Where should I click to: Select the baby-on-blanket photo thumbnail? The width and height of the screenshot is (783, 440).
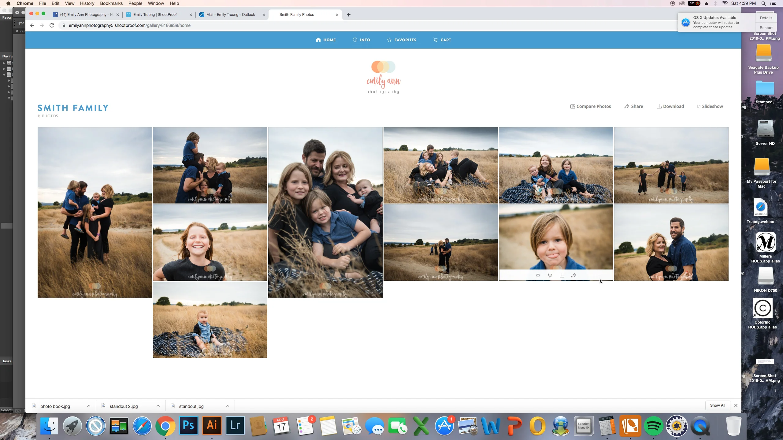click(210, 320)
